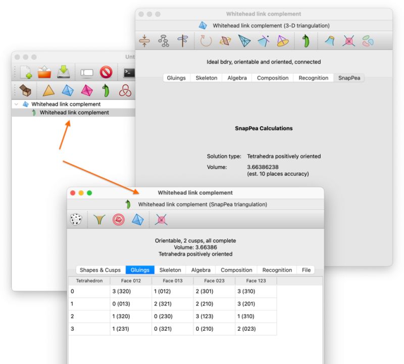Click the pink crossed puncture icon in 3-D window
Screen dimensions: 404x364
click(348, 41)
